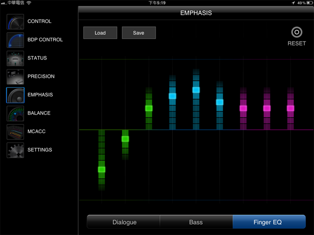Tap the EMPHASIS speaker icon
The width and height of the screenshot is (314, 235).
pyautogui.click(x=15, y=95)
